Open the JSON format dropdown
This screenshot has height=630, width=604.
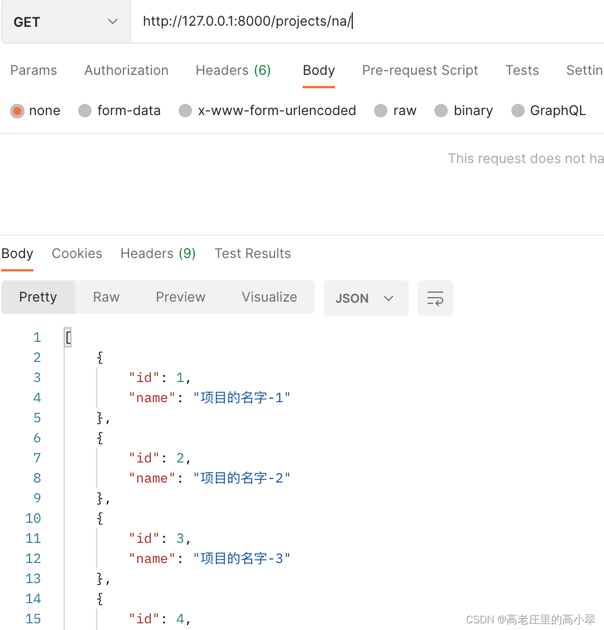[x=366, y=298]
